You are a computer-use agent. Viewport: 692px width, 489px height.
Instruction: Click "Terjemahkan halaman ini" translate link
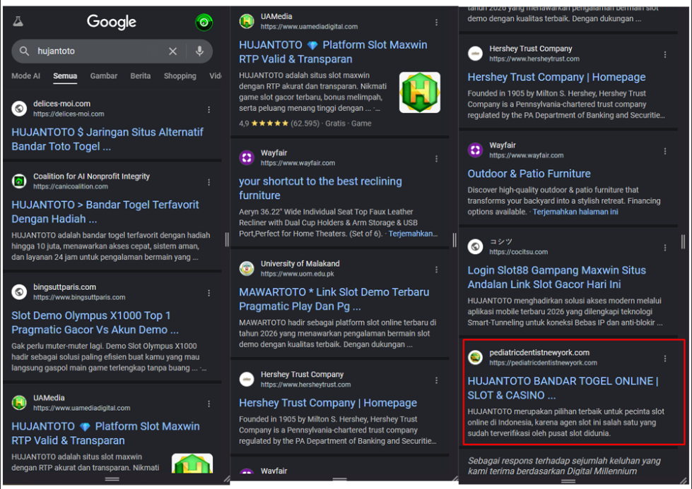575,212
